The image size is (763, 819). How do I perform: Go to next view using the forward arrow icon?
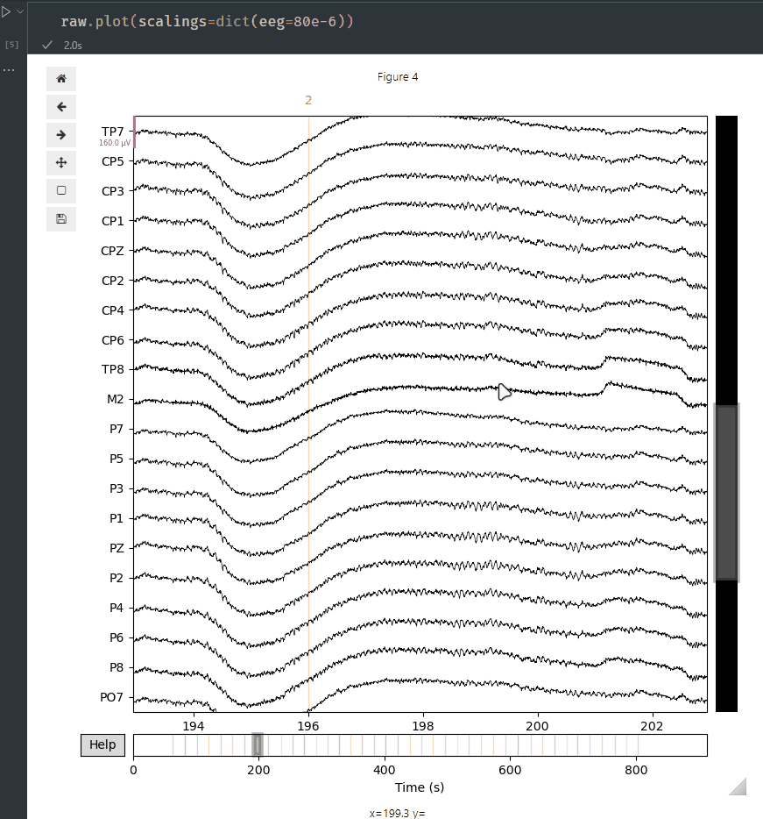coord(60,134)
